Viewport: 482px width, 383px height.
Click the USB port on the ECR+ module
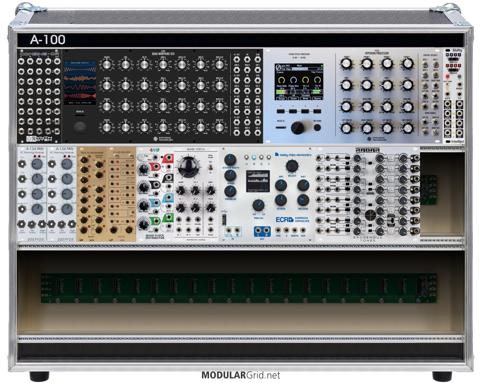coord(224,219)
